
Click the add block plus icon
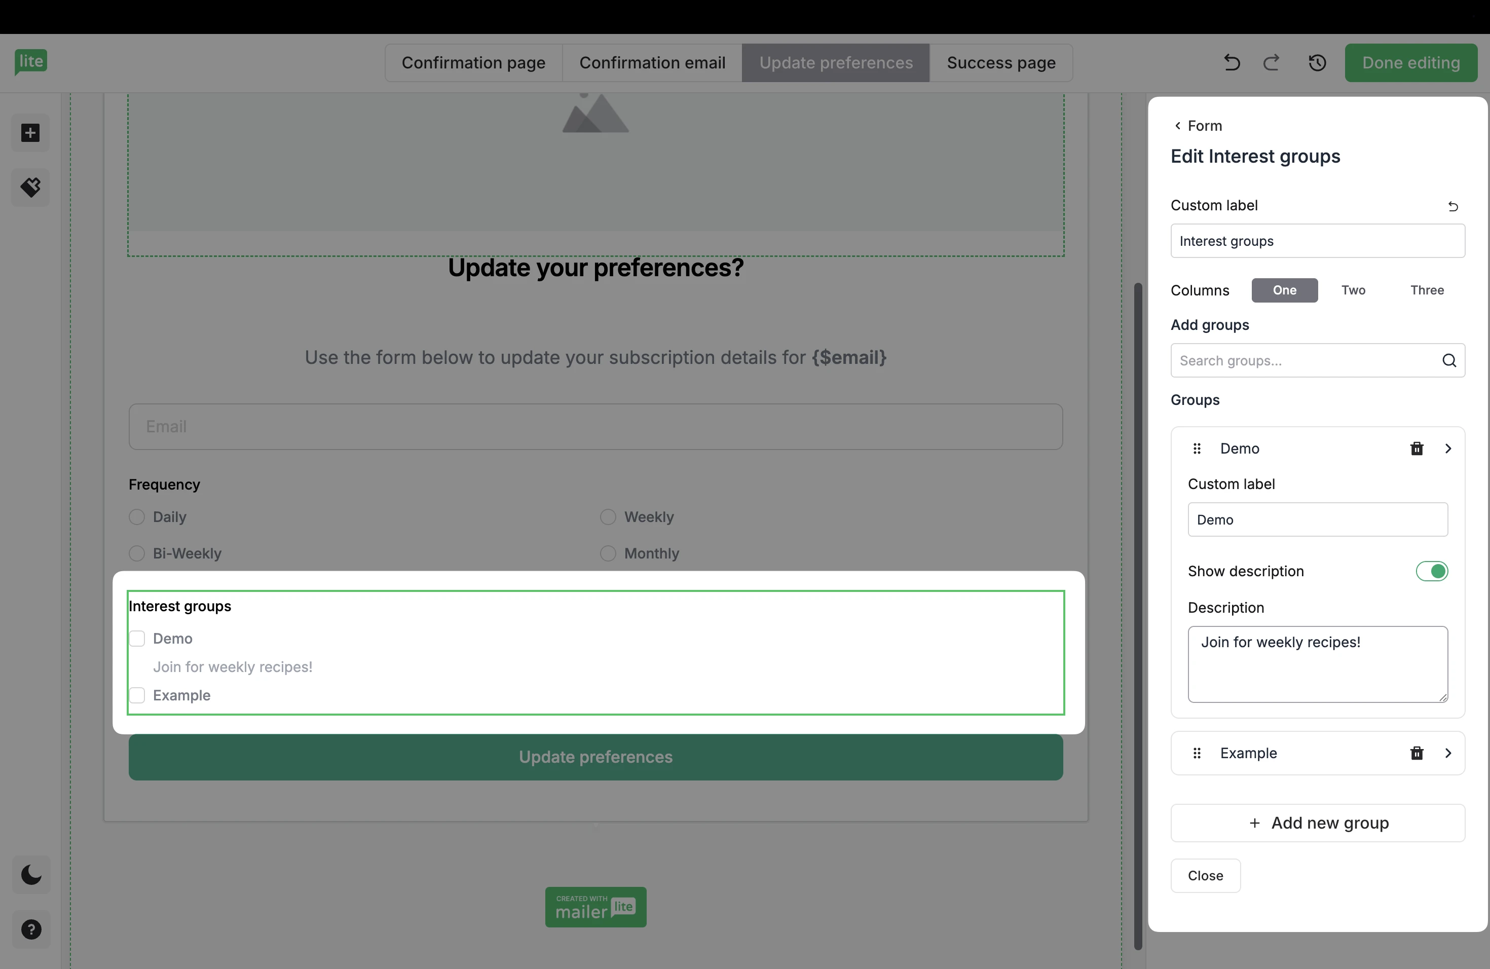30,133
